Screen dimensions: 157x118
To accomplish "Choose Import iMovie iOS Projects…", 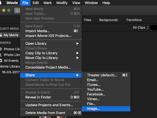I will tap(51, 36).
